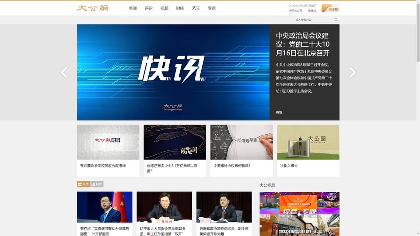
Task: Open the 电子版 e-paper icon
Action: click(x=330, y=8)
